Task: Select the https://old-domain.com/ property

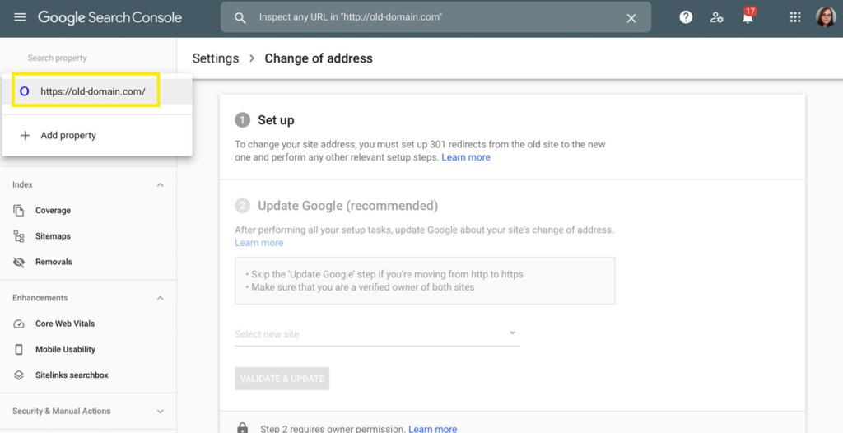Action: coord(92,91)
